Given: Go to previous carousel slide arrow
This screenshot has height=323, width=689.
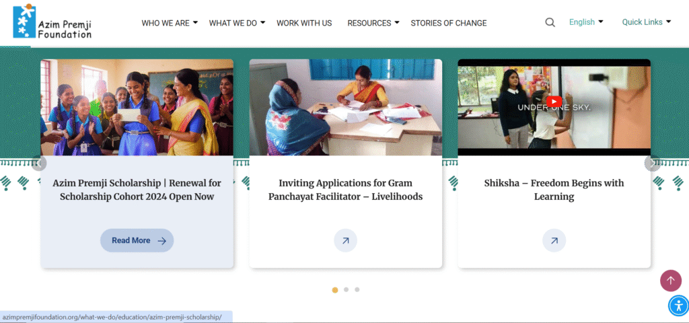Looking at the screenshot, I should (39, 164).
